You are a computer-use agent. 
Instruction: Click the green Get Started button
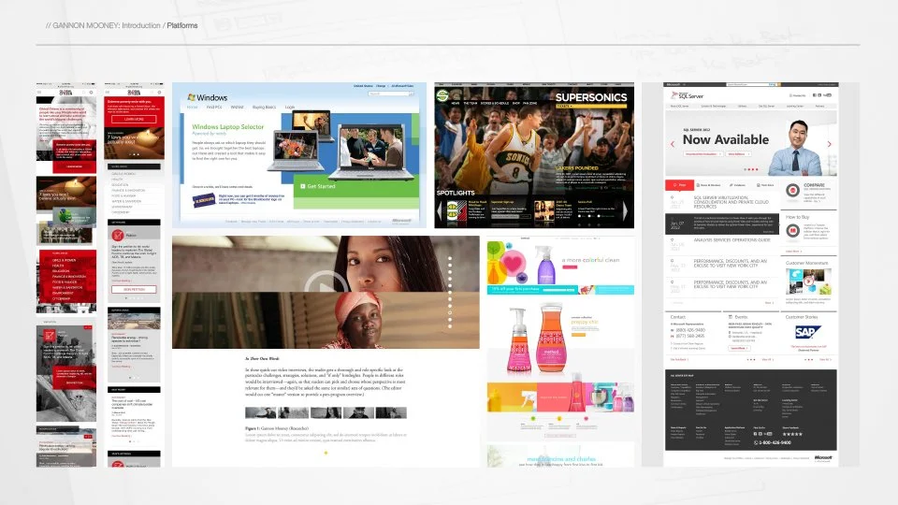coord(318,186)
